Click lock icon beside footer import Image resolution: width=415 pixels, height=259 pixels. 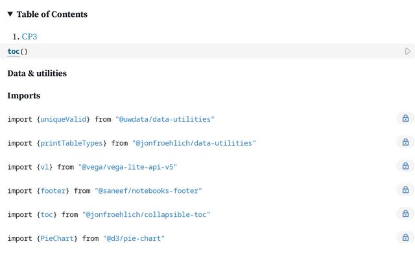coord(405,190)
